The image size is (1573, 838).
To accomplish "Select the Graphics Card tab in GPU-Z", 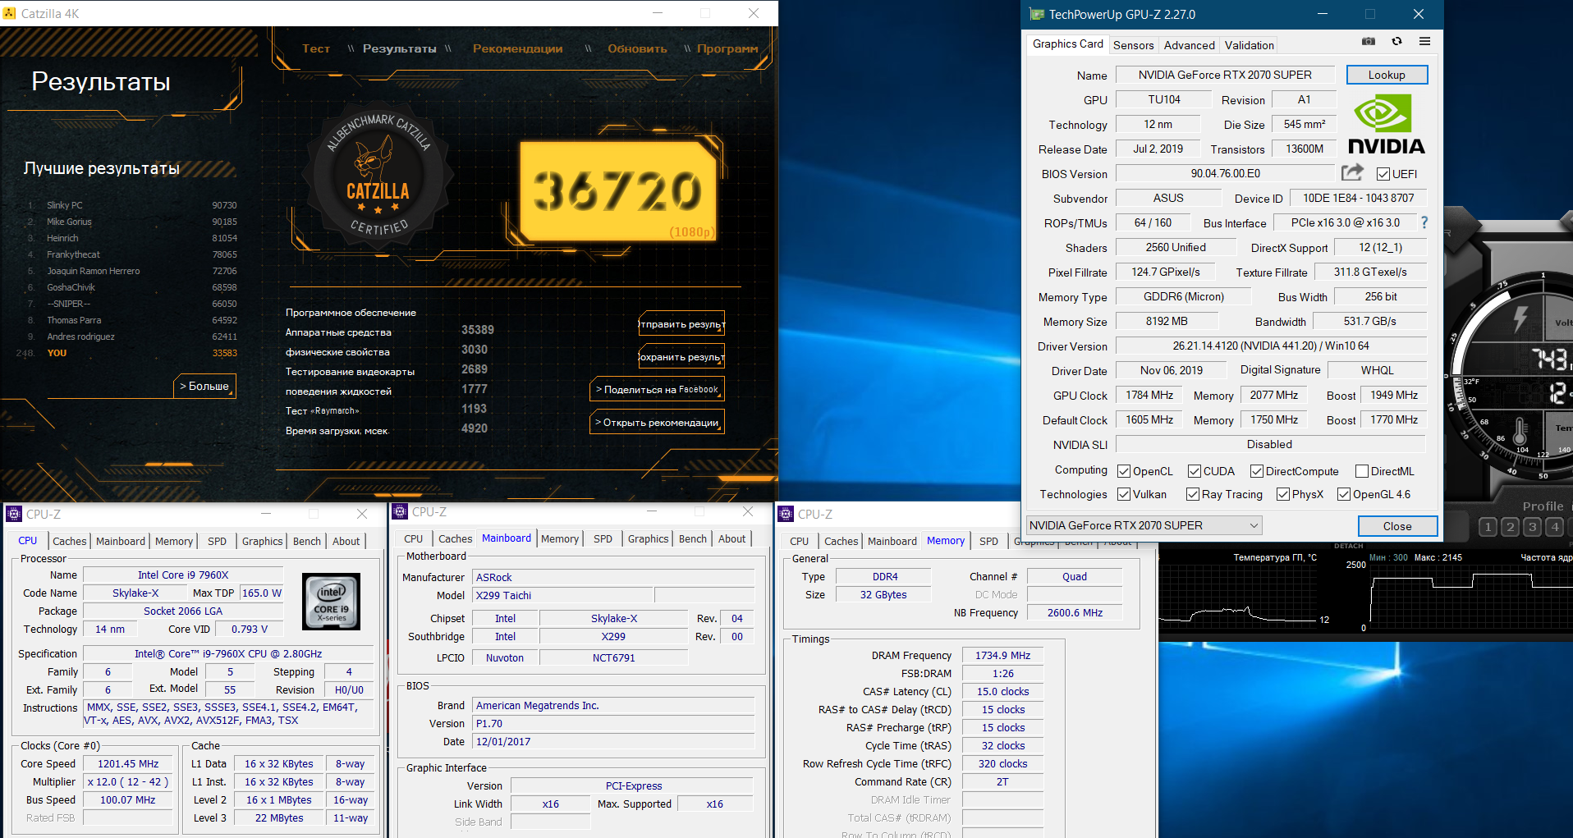I will tap(1067, 44).
